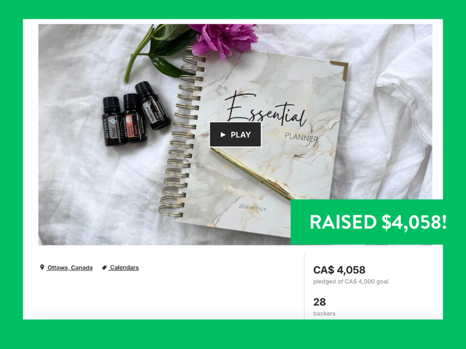The height and width of the screenshot is (349, 466).
Task: Click the word 'PLANNER' on the cover
Action: tap(301, 137)
